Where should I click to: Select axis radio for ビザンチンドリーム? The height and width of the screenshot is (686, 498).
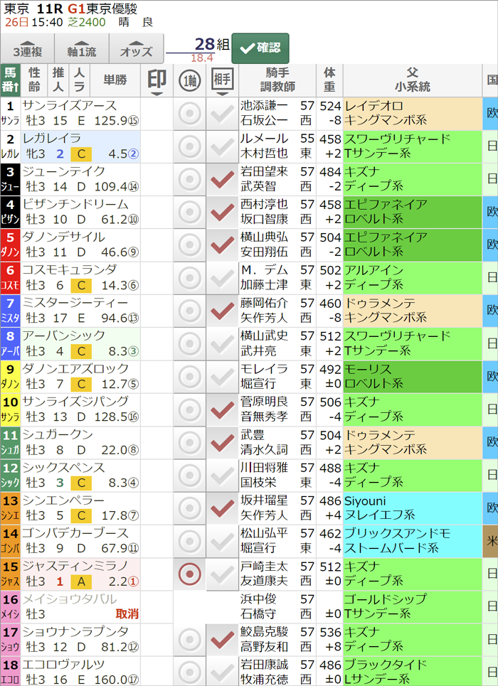[x=190, y=212]
